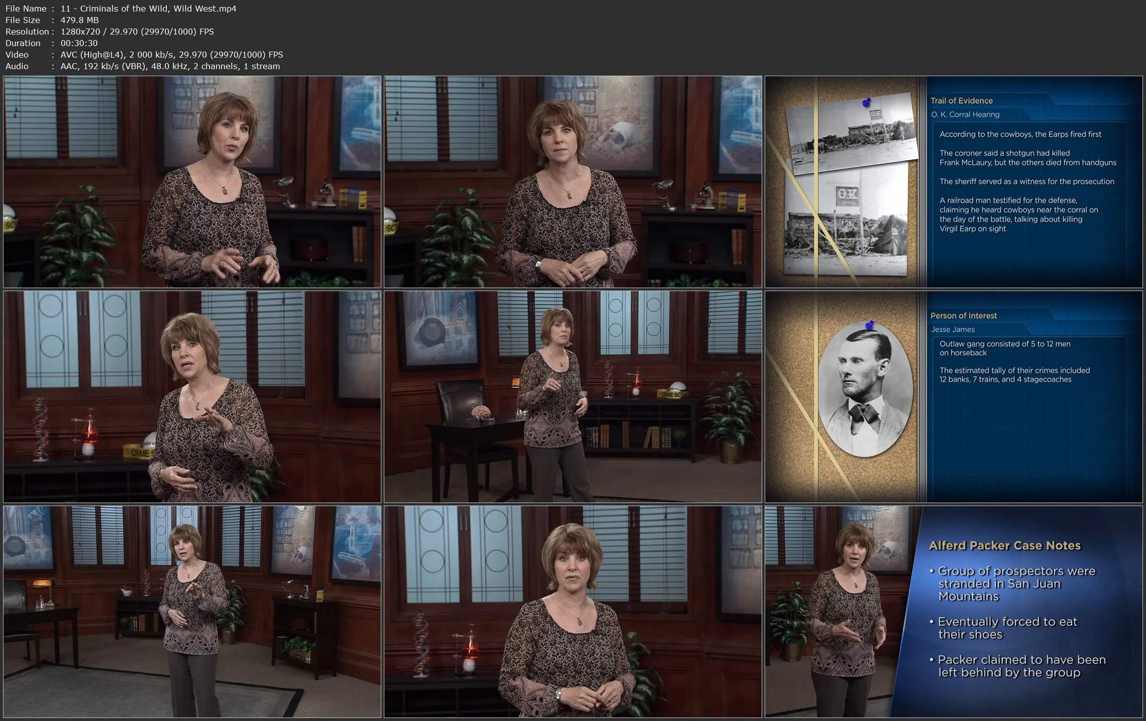Click text 'Outlaw gang consisted of 5 to 12 men'

[1005, 344]
